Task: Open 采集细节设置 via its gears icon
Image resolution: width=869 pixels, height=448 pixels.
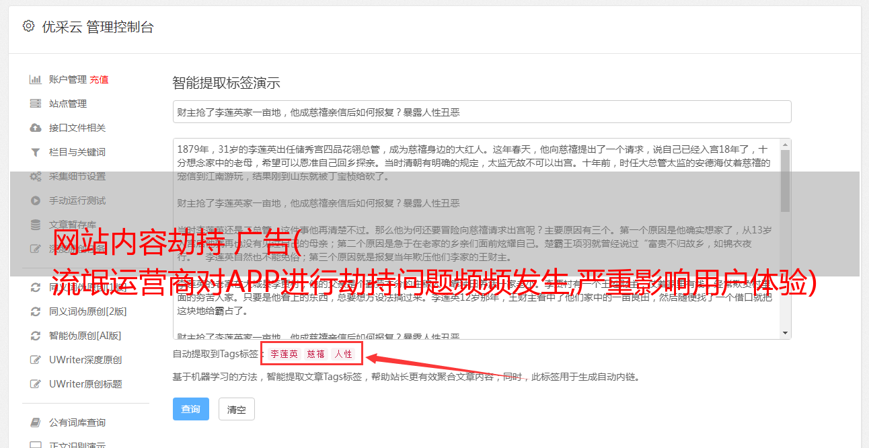Action: click(x=35, y=176)
